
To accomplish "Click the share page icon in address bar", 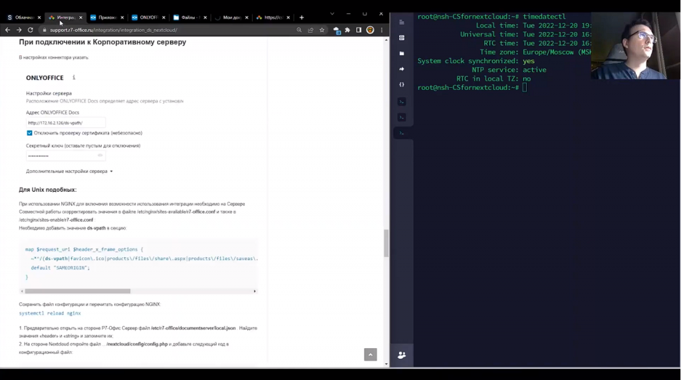I will [311, 30].
